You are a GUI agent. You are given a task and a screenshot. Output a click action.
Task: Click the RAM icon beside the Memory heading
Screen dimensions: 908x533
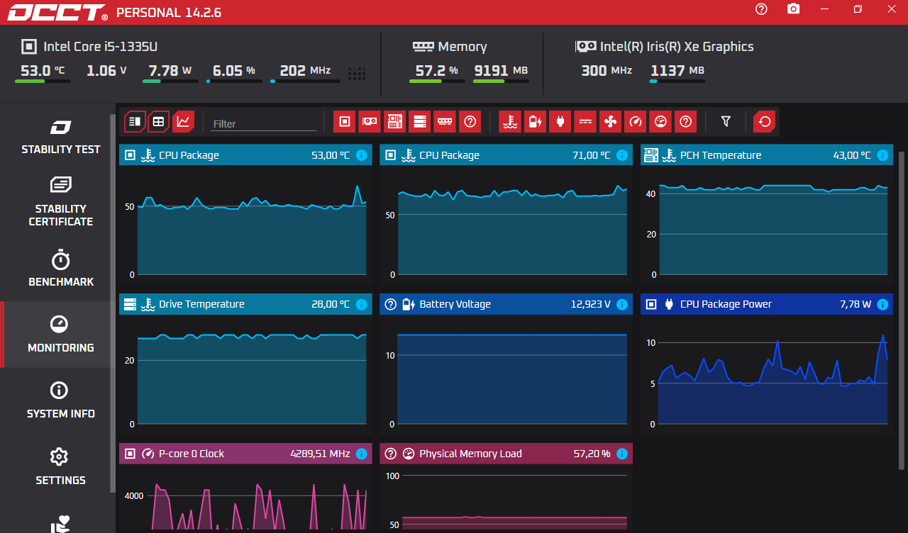[423, 47]
